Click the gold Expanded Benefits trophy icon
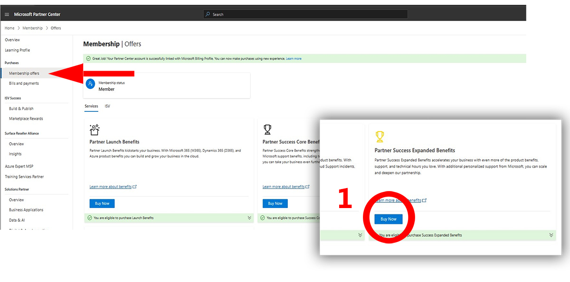 point(380,136)
